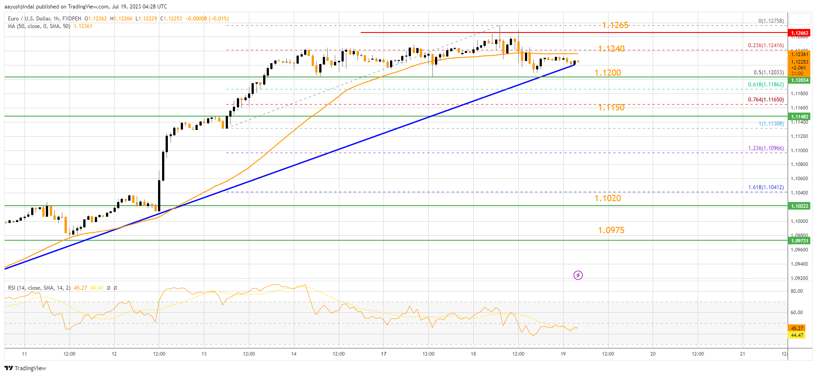Click date 17 on the time axis
This screenshot has height=376, width=817.
(383, 354)
